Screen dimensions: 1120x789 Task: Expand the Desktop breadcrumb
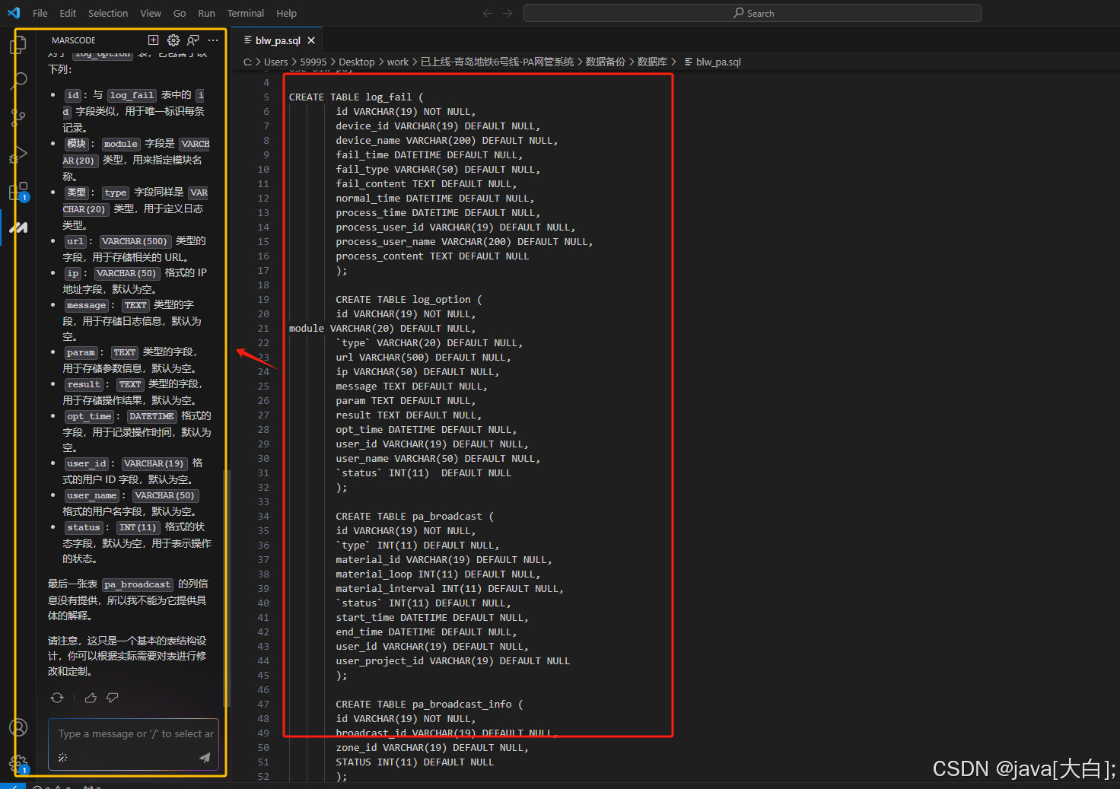click(x=356, y=62)
